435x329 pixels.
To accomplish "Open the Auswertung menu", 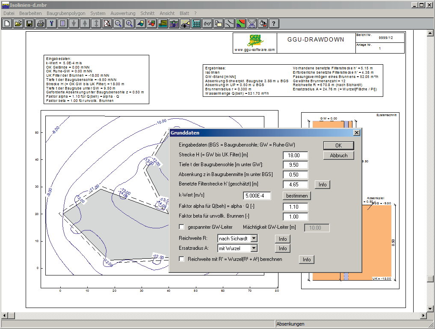I will click(123, 13).
